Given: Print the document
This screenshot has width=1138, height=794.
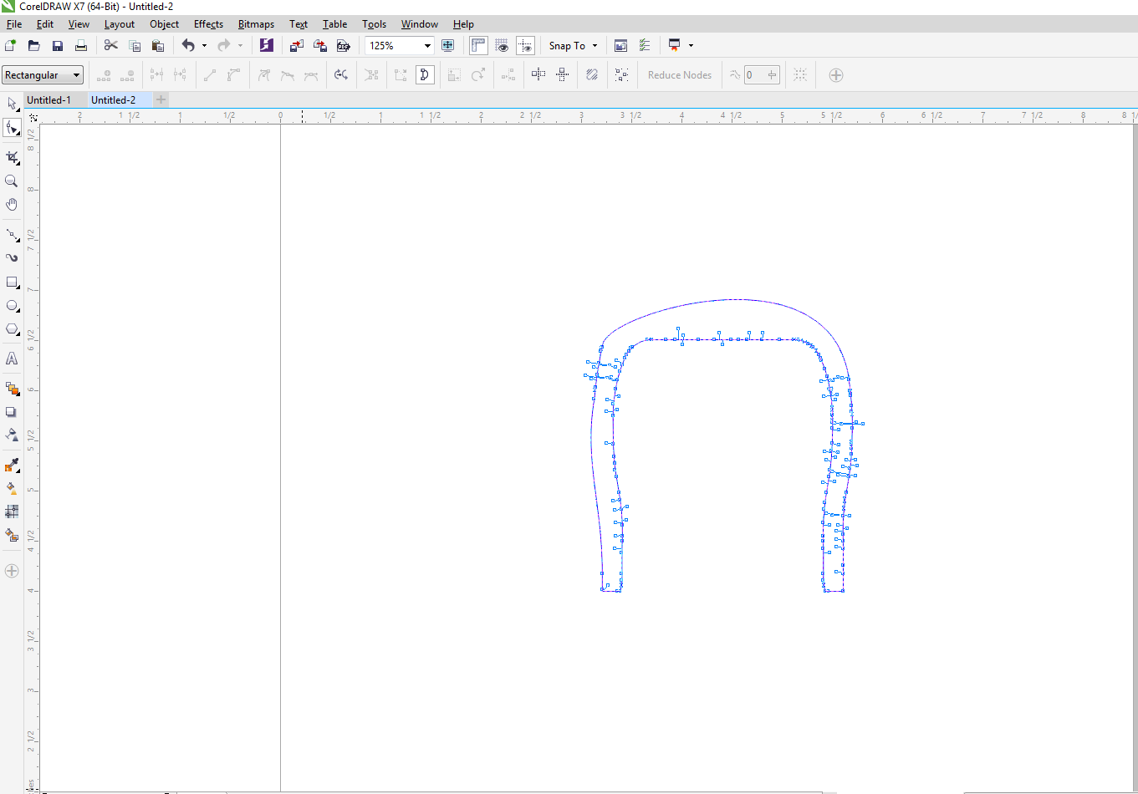Looking at the screenshot, I should pyautogui.click(x=81, y=46).
